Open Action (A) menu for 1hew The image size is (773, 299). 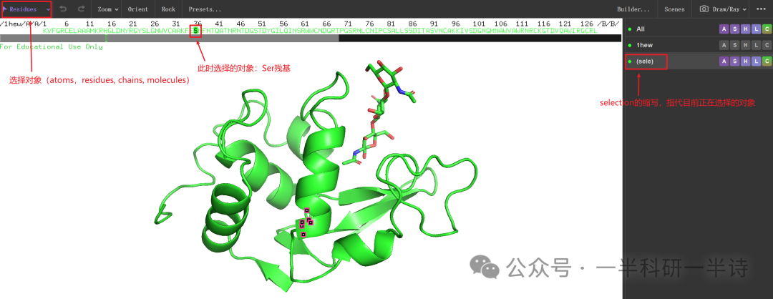(724, 45)
